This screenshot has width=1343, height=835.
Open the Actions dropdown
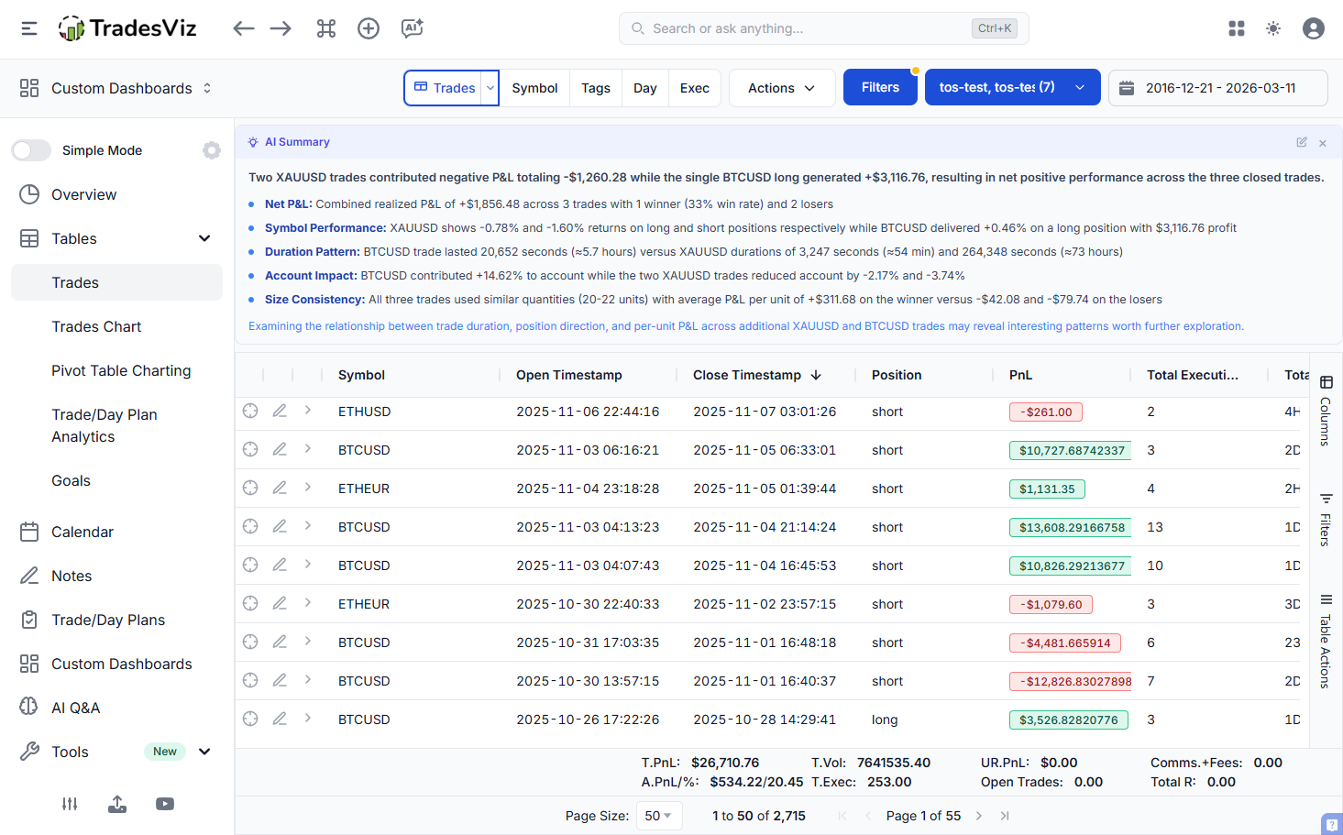(781, 88)
